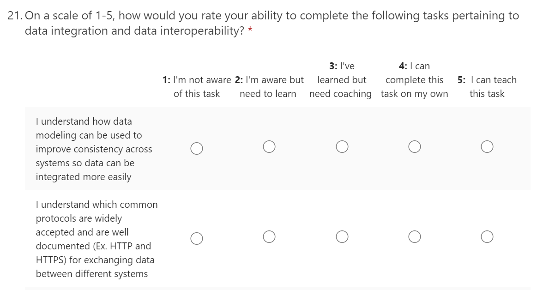
Task: Click the data modeling statement text
Action: 94,149
